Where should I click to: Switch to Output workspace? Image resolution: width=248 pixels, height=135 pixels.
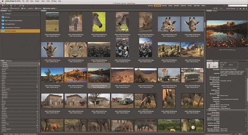pos(170,6)
